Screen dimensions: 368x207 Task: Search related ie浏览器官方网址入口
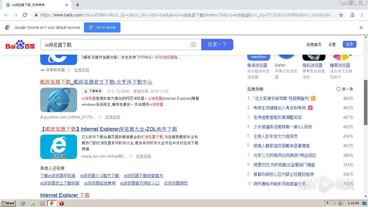140,183
